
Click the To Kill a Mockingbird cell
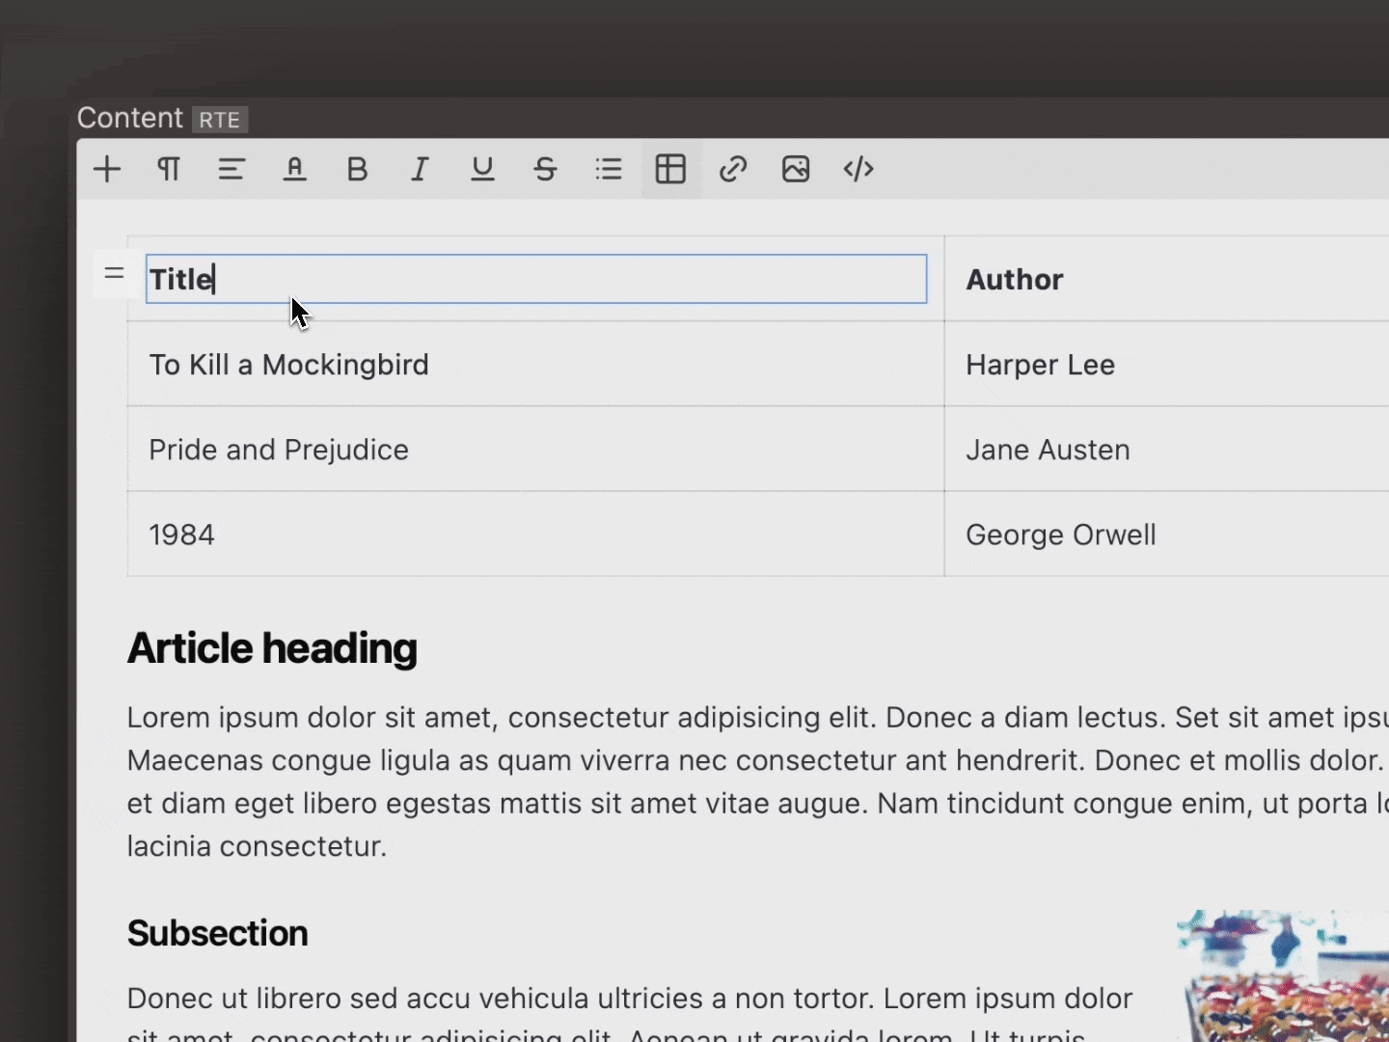click(x=288, y=365)
